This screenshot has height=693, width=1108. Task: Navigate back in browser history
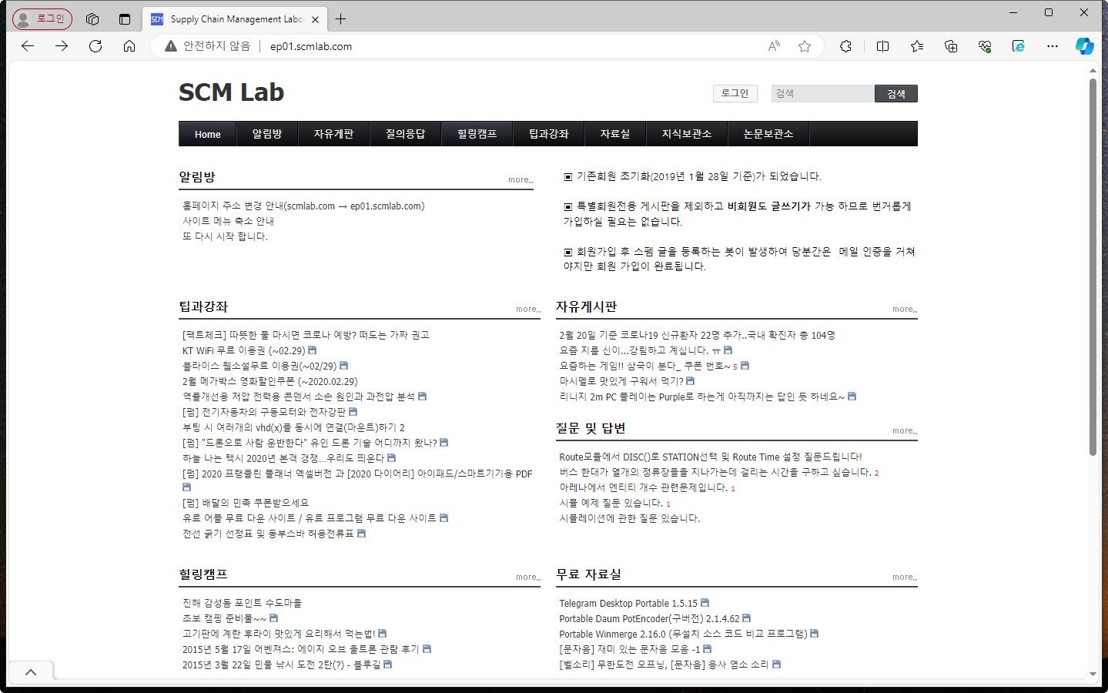[27, 46]
